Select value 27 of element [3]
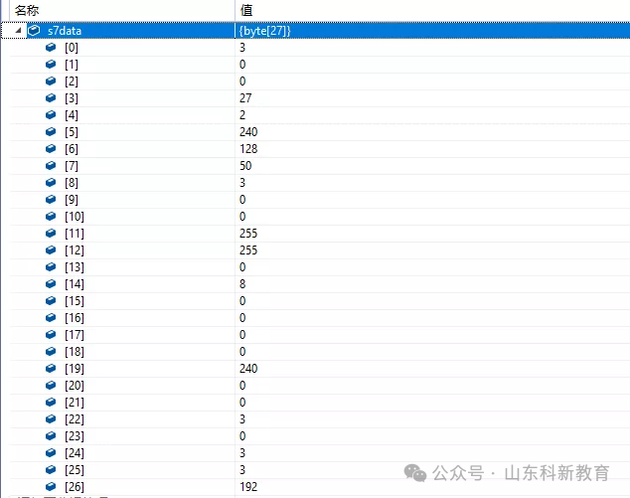The height and width of the screenshot is (498, 630). (x=245, y=98)
